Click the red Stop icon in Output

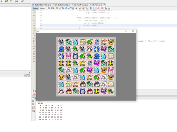[x=33, y=107]
